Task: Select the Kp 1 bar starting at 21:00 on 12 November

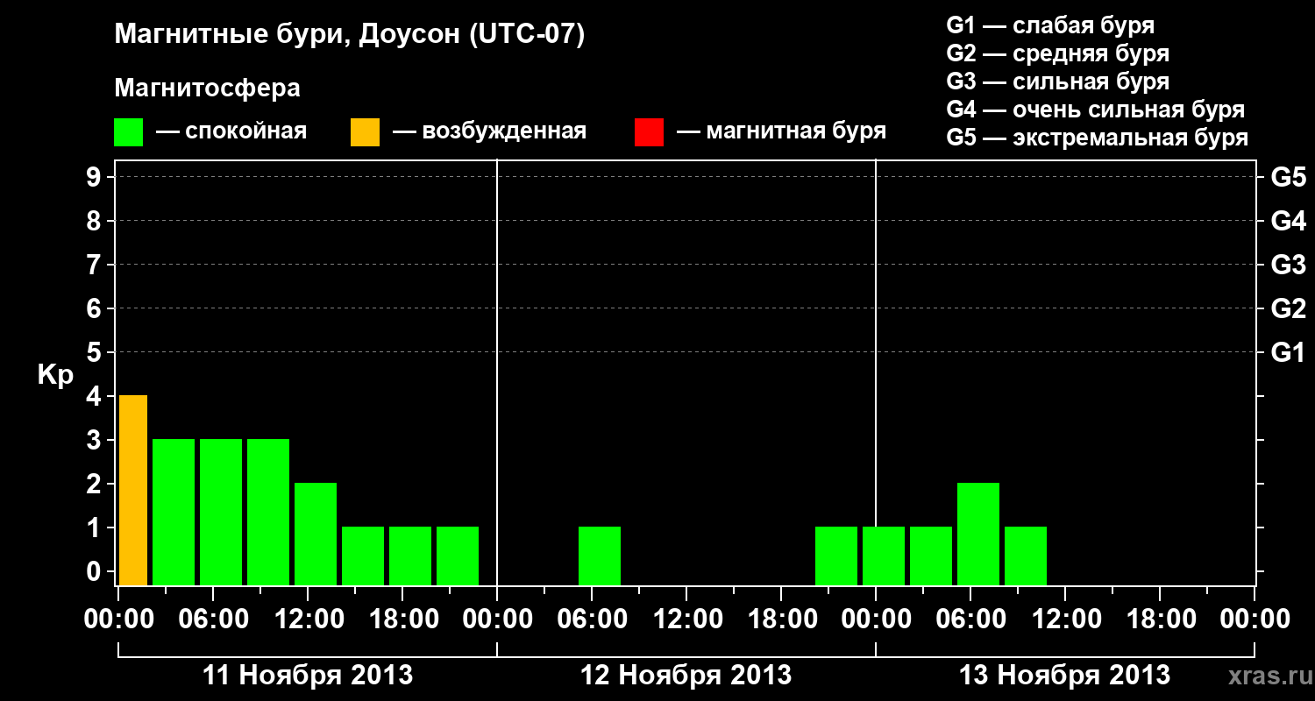Action: 836,556
